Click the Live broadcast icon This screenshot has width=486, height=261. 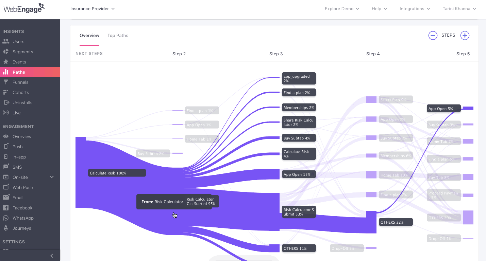[5, 113]
